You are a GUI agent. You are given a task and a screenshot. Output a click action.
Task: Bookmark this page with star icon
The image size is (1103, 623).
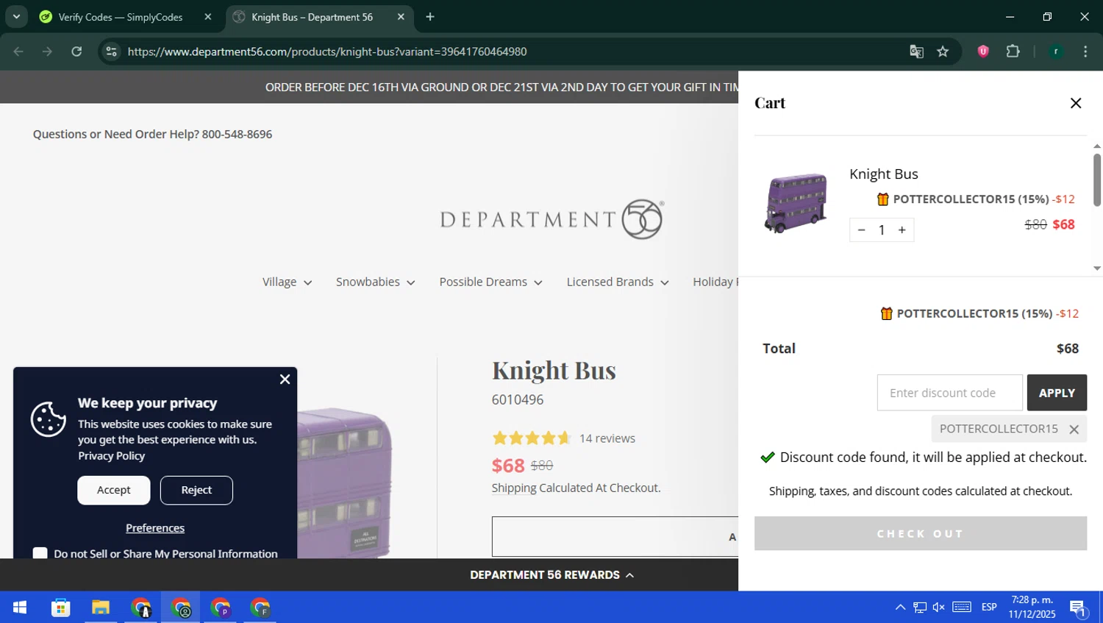pos(943,51)
